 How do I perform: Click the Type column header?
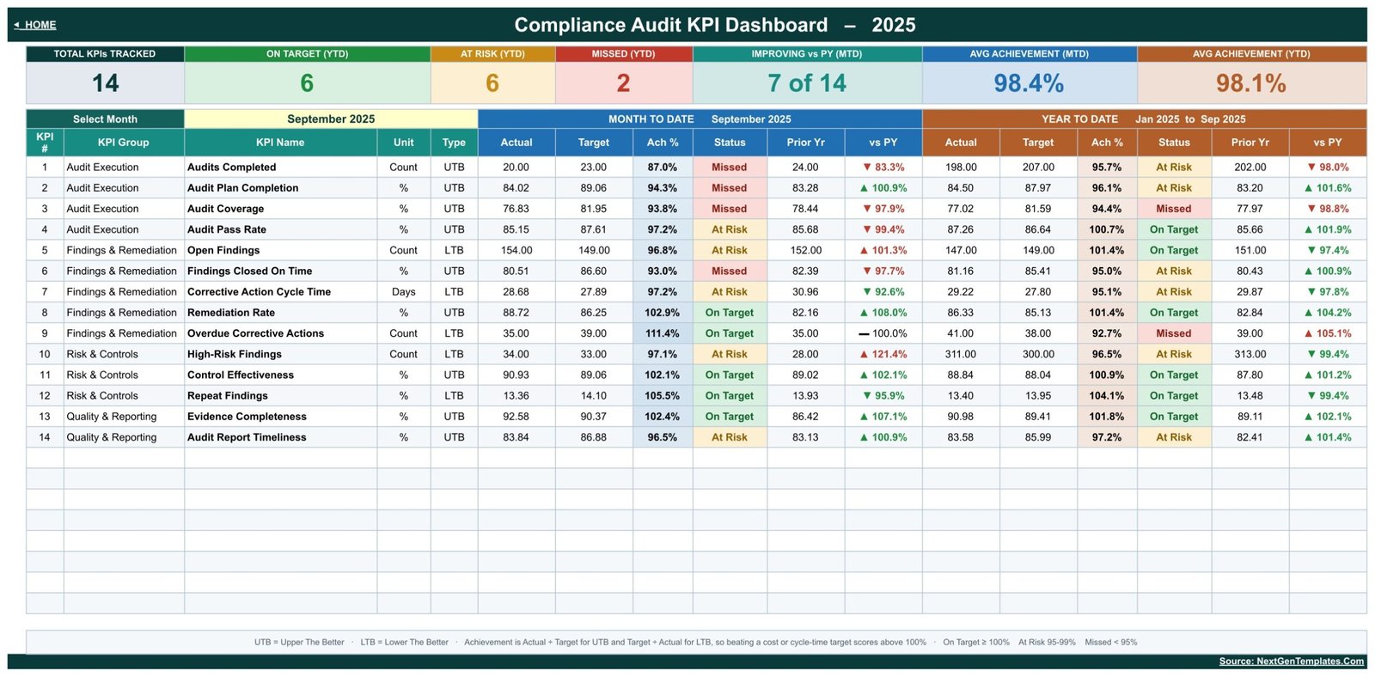click(454, 143)
